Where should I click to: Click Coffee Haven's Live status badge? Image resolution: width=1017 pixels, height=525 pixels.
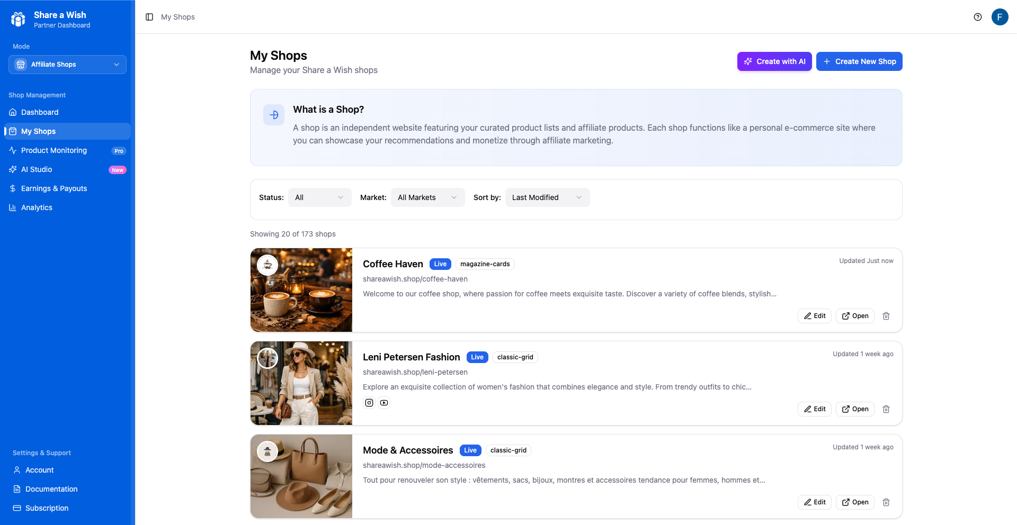coord(440,264)
